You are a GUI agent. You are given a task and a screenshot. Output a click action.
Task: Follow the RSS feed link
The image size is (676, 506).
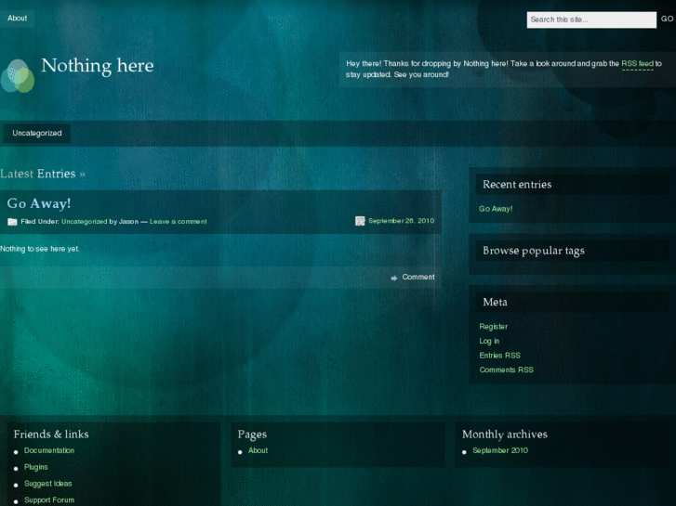point(637,64)
